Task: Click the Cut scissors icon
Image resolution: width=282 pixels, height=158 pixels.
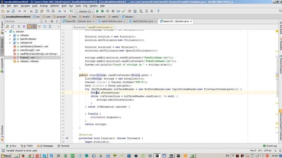Action: click(31, 11)
